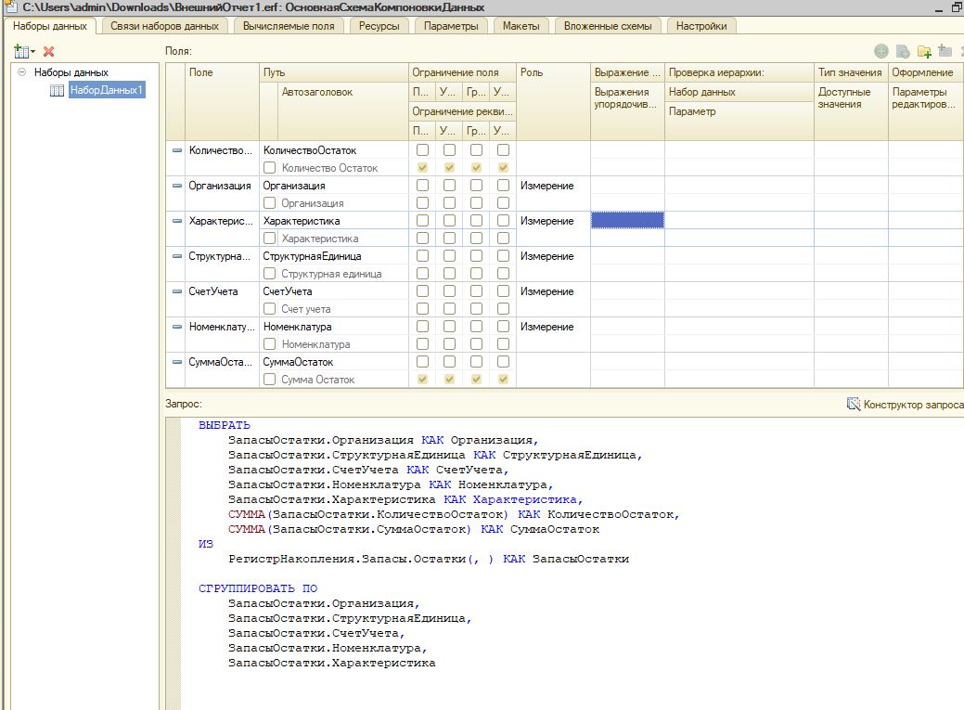
Task: Click the path cell СуммаОстаток
Action: [x=334, y=362]
